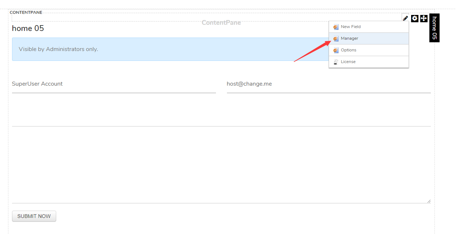Click the icon next to New Field
The image size is (456, 234).
336,27
